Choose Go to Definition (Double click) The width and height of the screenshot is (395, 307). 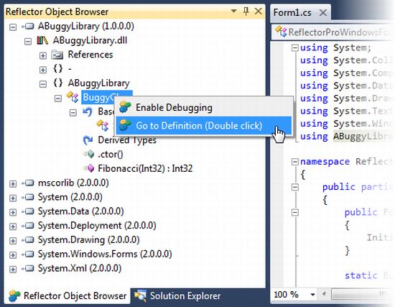[203, 126]
